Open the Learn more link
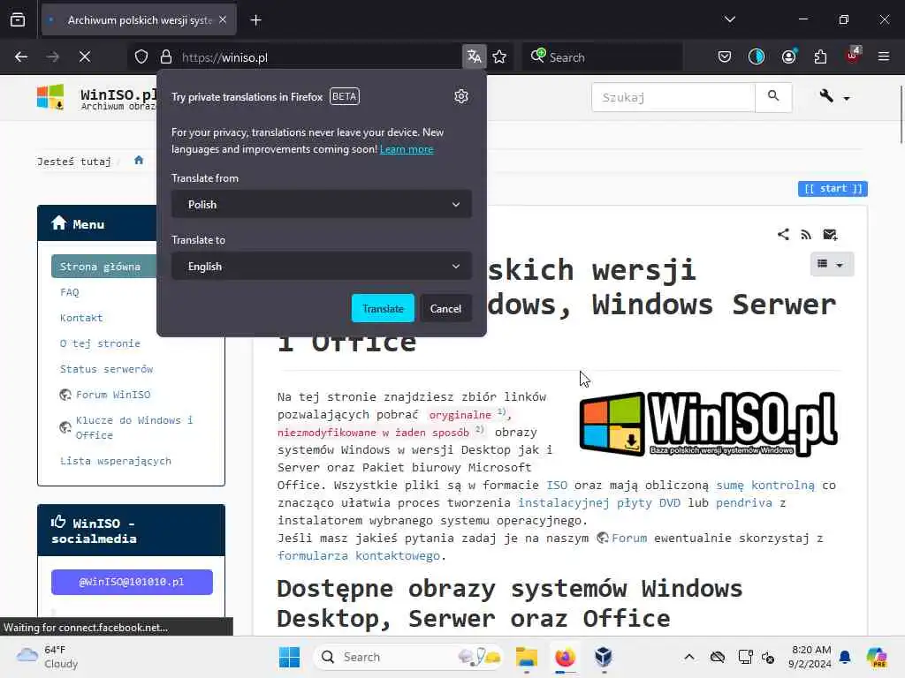905x678 pixels. pos(407,149)
